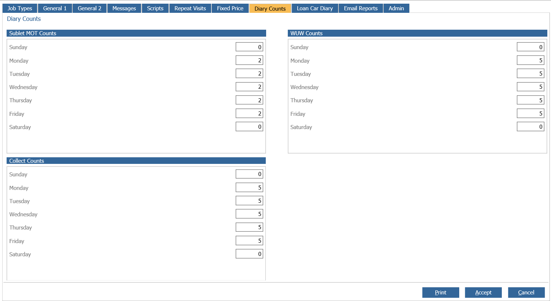Open the General 2 tab
This screenshot has width=551, height=301.
(90, 8)
